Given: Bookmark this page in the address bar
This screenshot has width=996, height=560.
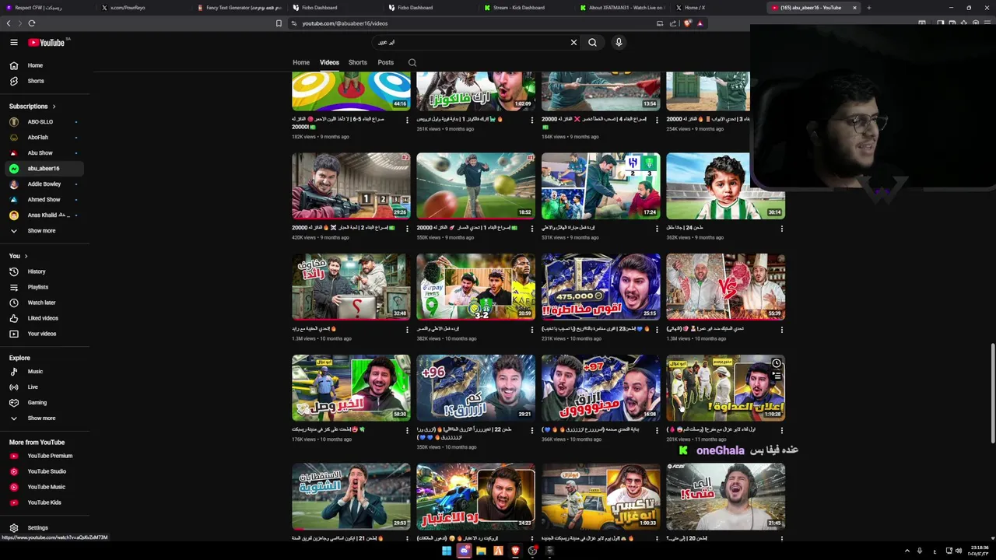Looking at the screenshot, I should [279, 23].
